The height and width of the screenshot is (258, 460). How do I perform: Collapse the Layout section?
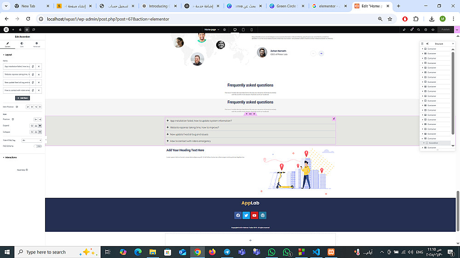(x=8, y=55)
